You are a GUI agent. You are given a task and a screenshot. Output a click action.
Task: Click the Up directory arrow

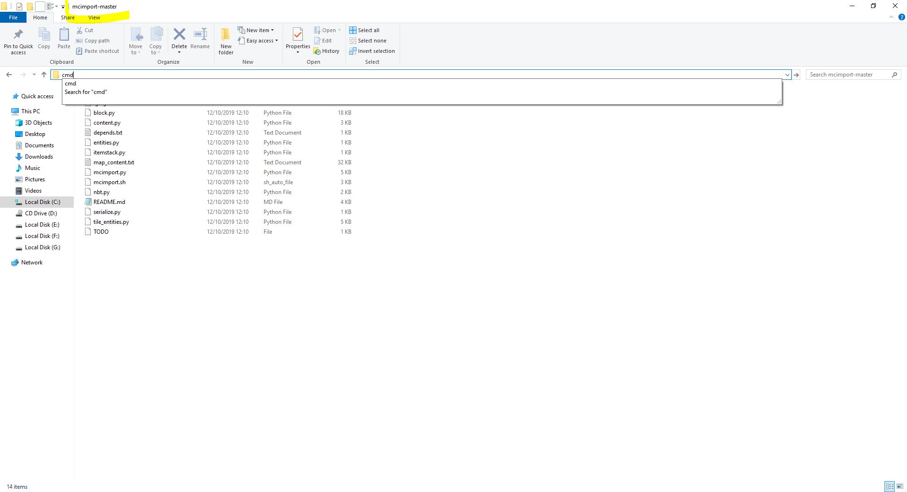[44, 75]
